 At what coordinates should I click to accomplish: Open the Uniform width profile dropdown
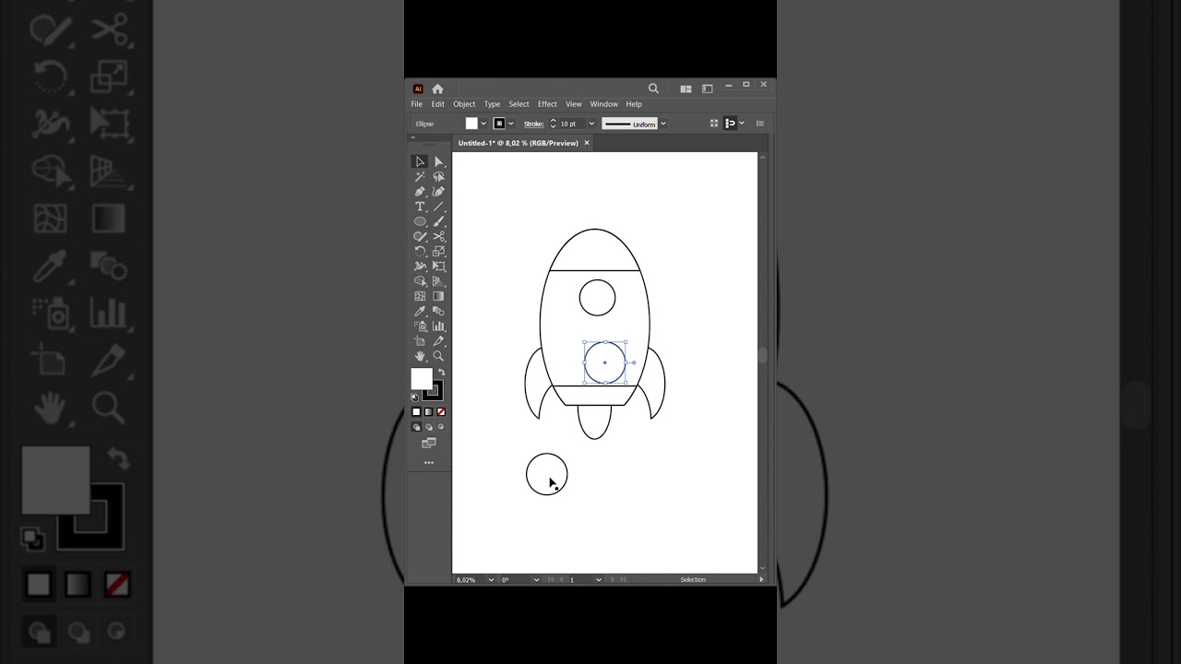pos(663,124)
